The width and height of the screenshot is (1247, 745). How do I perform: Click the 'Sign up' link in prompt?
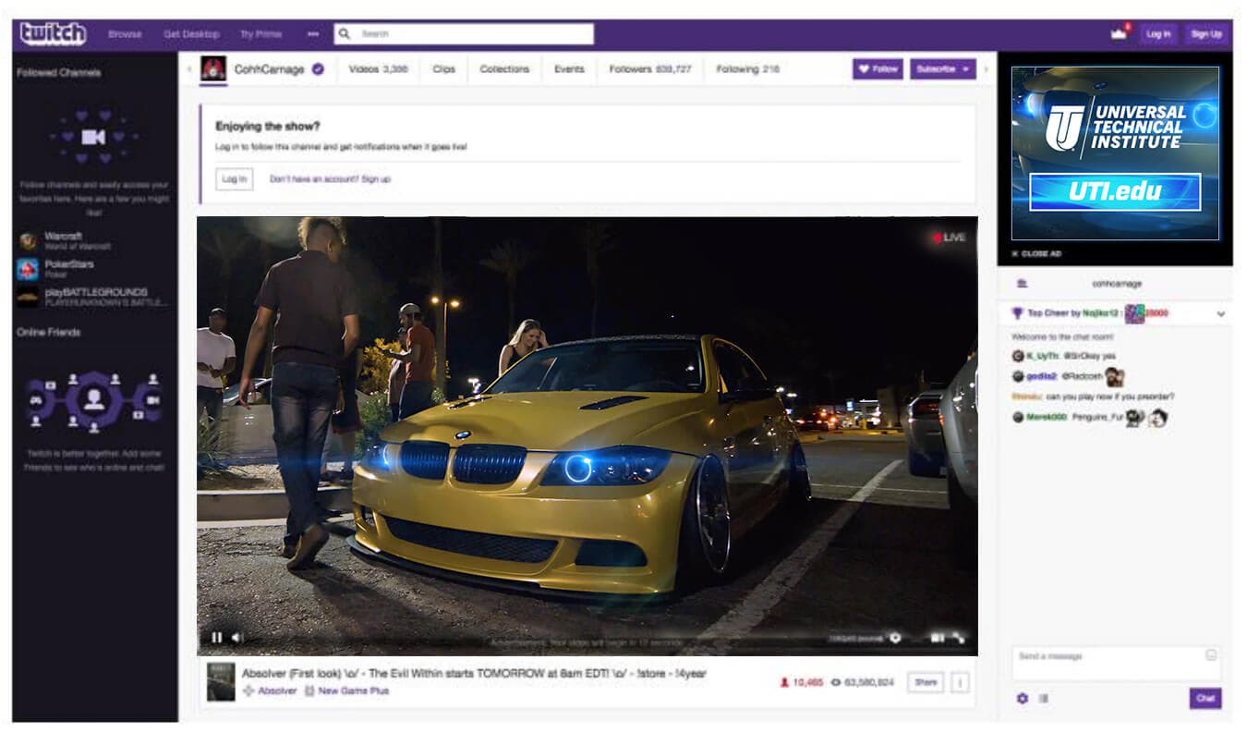375,179
